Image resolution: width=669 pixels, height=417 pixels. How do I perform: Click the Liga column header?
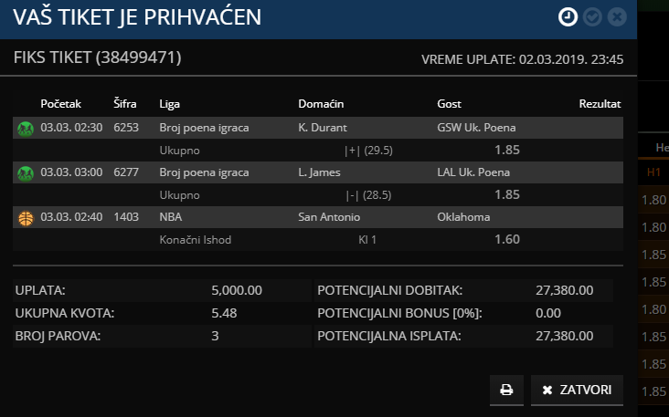[x=169, y=104]
